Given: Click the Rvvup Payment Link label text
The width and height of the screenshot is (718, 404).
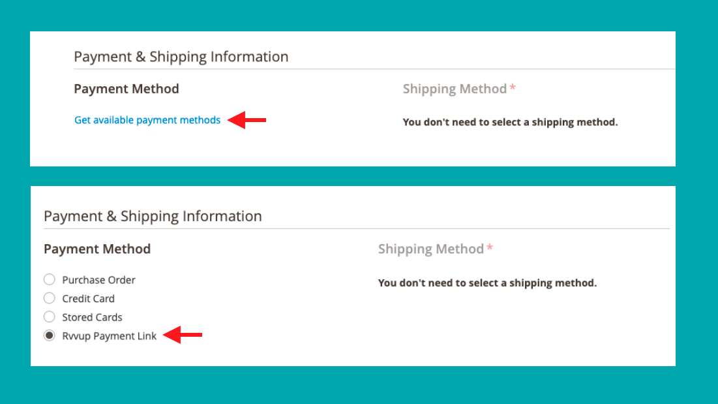Looking at the screenshot, I should point(110,336).
